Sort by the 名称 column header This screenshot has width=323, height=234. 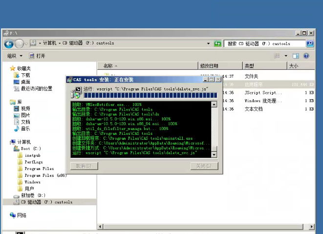[147, 66]
